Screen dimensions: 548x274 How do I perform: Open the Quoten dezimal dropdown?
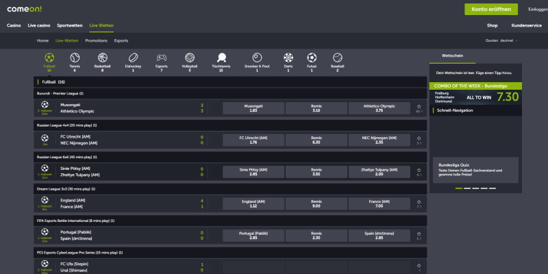pyautogui.click(x=502, y=40)
